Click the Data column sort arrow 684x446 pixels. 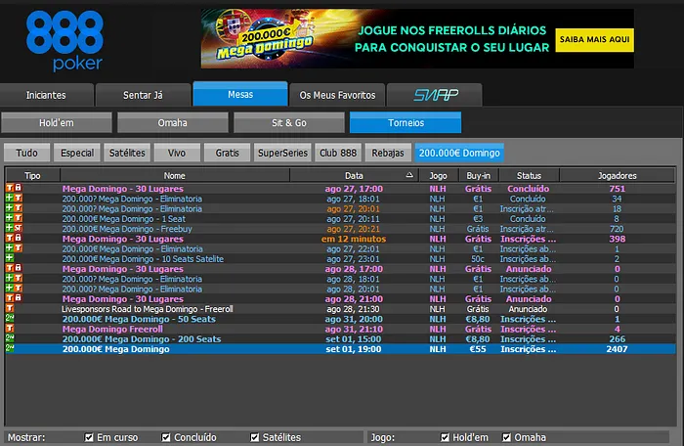(409, 175)
